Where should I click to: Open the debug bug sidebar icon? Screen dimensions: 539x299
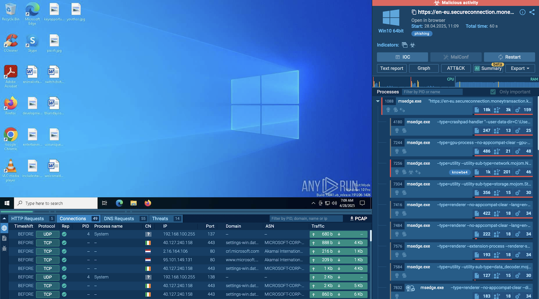[x=4, y=249]
